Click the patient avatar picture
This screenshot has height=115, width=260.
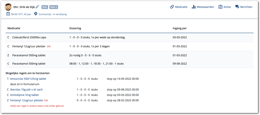pyautogui.click(x=8, y=7)
